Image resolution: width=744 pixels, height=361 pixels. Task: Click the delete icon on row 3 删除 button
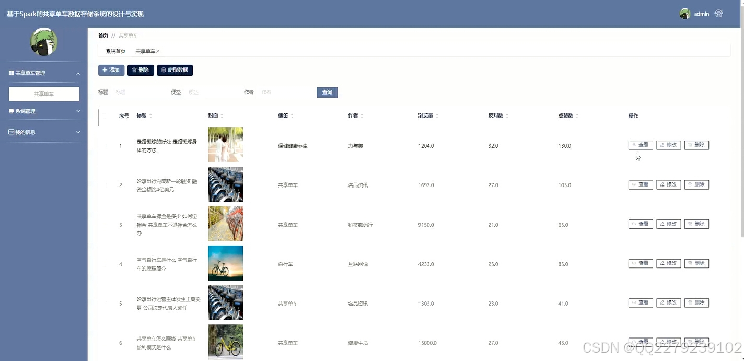pos(691,224)
